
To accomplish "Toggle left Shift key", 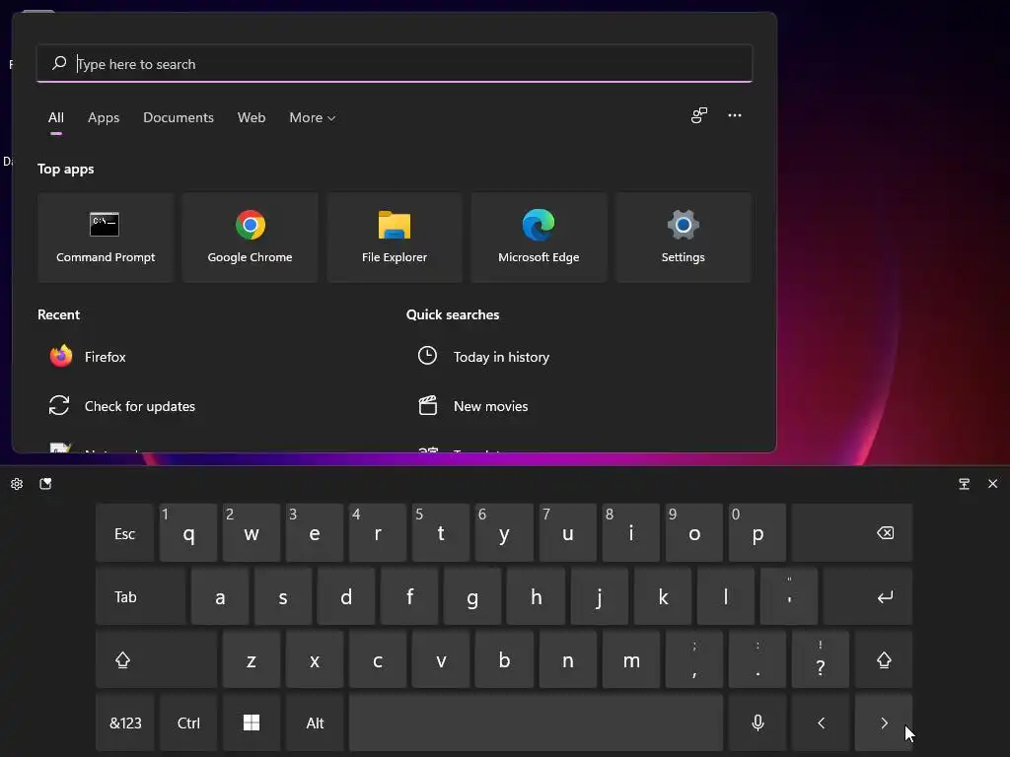I will (156, 659).
